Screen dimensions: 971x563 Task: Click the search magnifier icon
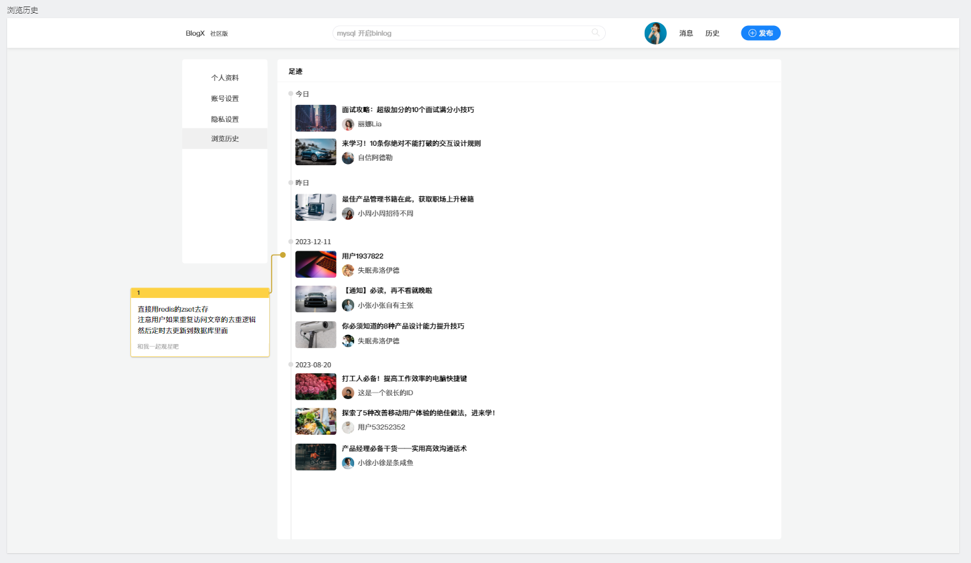point(595,32)
